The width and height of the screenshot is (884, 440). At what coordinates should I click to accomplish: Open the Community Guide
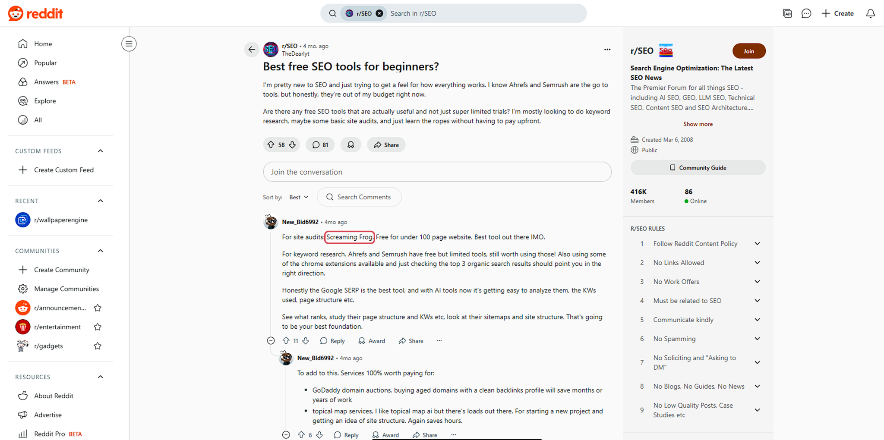click(x=698, y=167)
